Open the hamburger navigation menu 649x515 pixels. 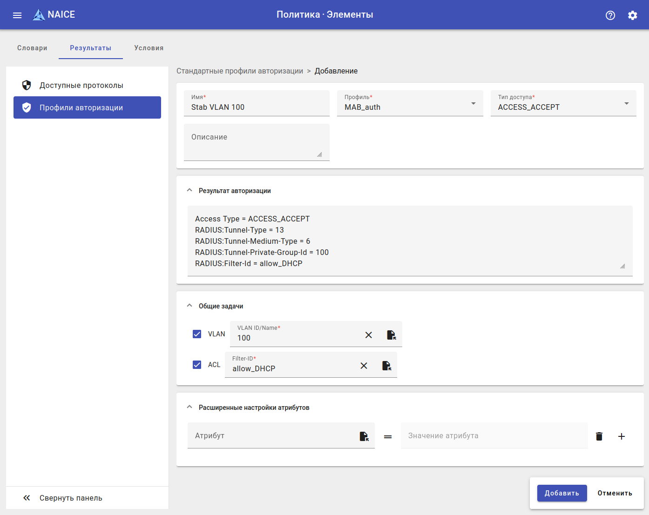pos(17,15)
